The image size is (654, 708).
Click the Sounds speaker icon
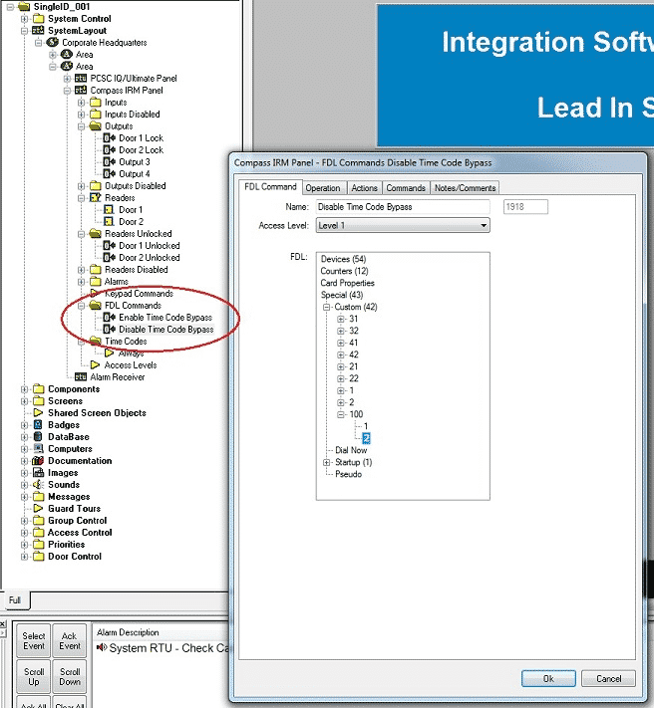tap(39, 485)
